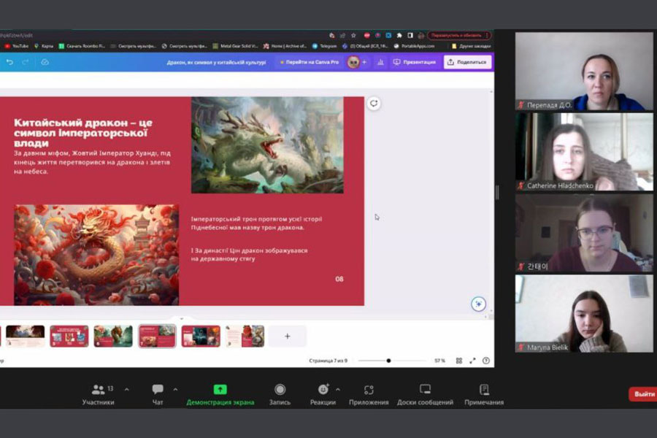657x438 pixels.
Task: Expand the arrow next to Участники
Action: 127,389
